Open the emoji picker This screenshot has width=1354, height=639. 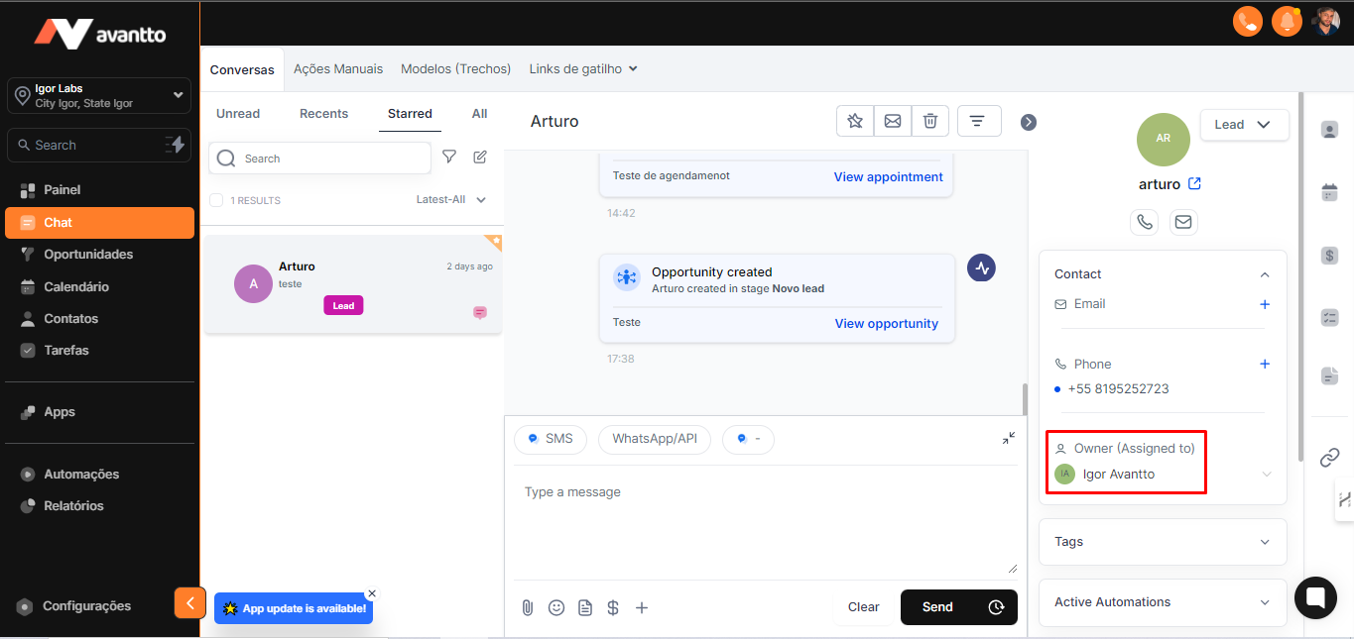[556, 607]
